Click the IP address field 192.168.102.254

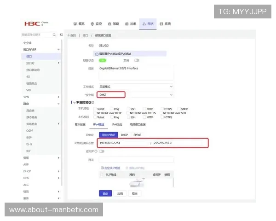point(123,143)
